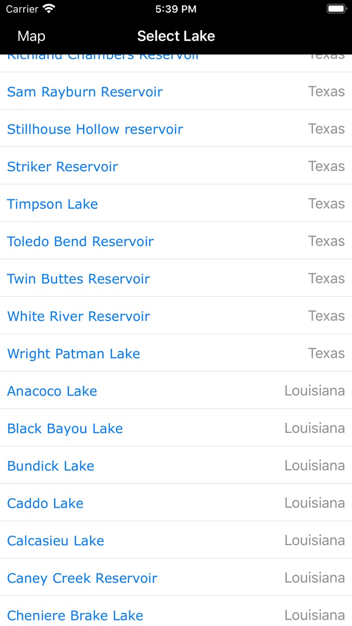Open Striker Reservoir
Viewport: 352px width, 626px height.
[x=62, y=167]
